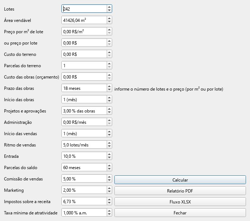Screen dimensions: 250x221
Task: Decrease the Lotes value with down arrow
Action: click(x=109, y=11)
